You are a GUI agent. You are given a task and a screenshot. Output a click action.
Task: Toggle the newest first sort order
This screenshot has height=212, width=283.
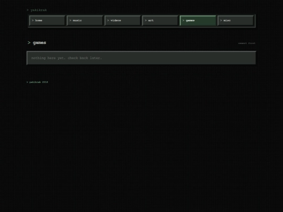tap(247, 43)
